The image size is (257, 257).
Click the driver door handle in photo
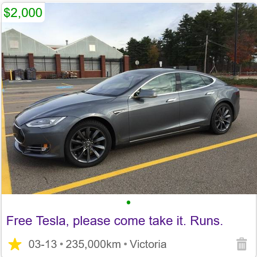[x=171, y=100]
